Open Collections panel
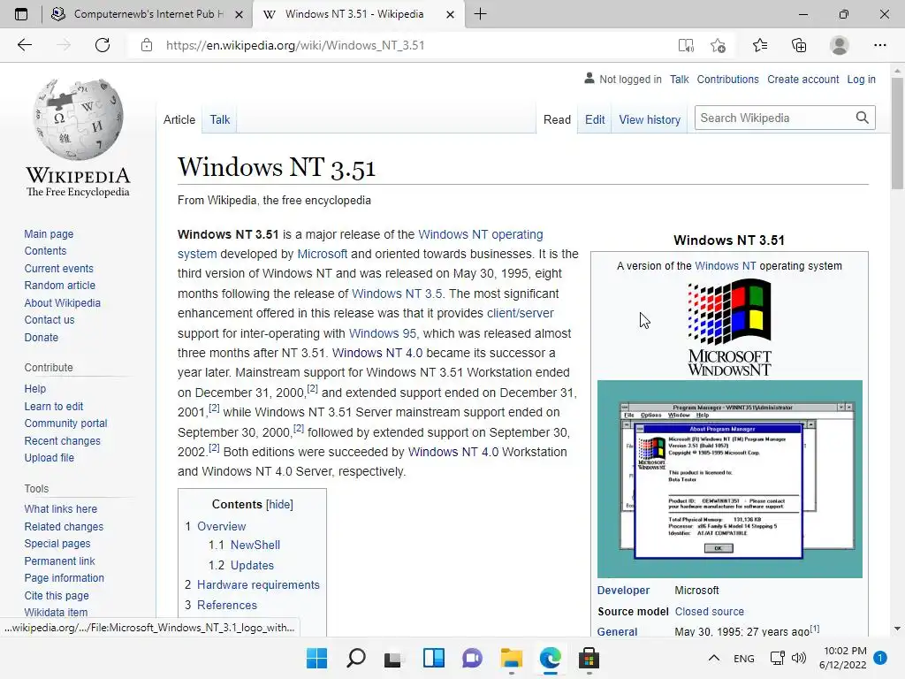905x679 pixels. (x=799, y=45)
